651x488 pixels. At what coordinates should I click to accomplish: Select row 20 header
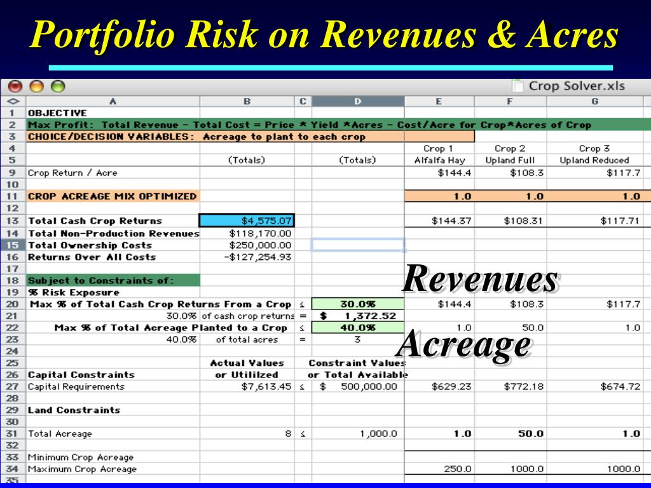13,304
